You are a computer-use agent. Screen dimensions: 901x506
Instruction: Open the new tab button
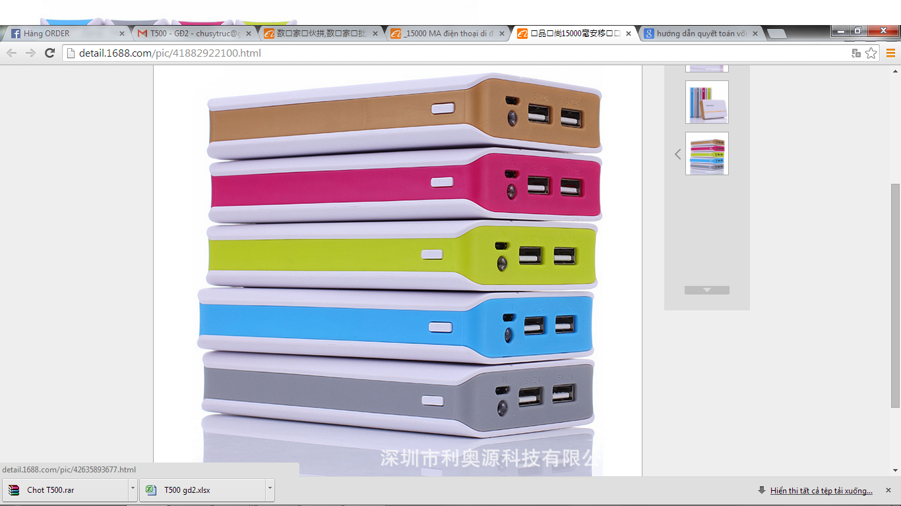tap(777, 34)
